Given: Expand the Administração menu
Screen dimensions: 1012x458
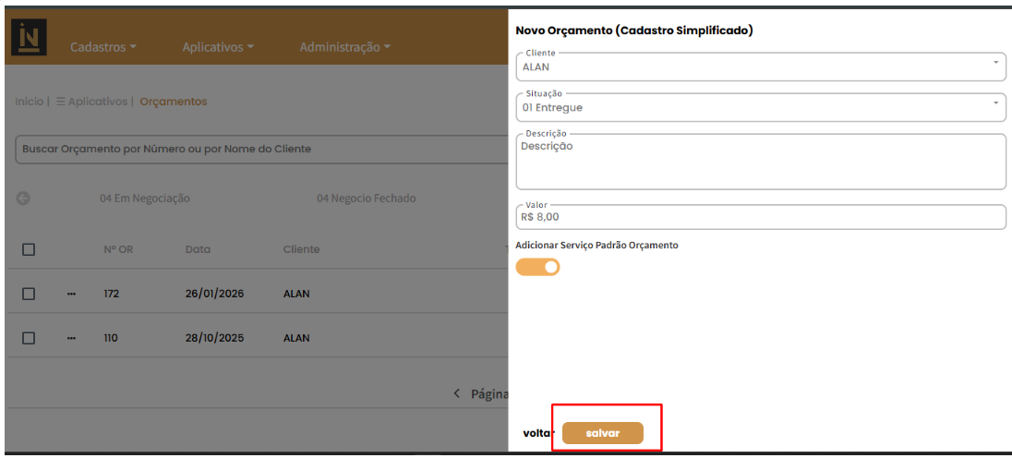Looking at the screenshot, I should click(x=344, y=47).
